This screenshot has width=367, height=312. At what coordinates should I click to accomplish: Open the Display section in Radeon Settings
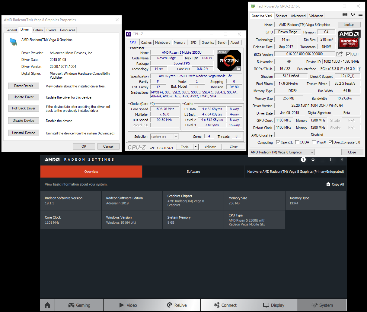pos(273,305)
